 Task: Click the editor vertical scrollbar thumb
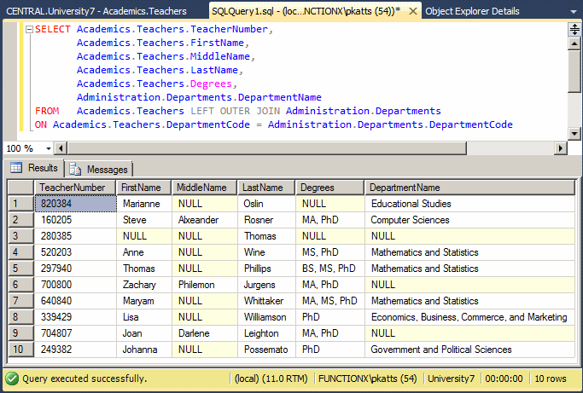[x=574, y=72]
